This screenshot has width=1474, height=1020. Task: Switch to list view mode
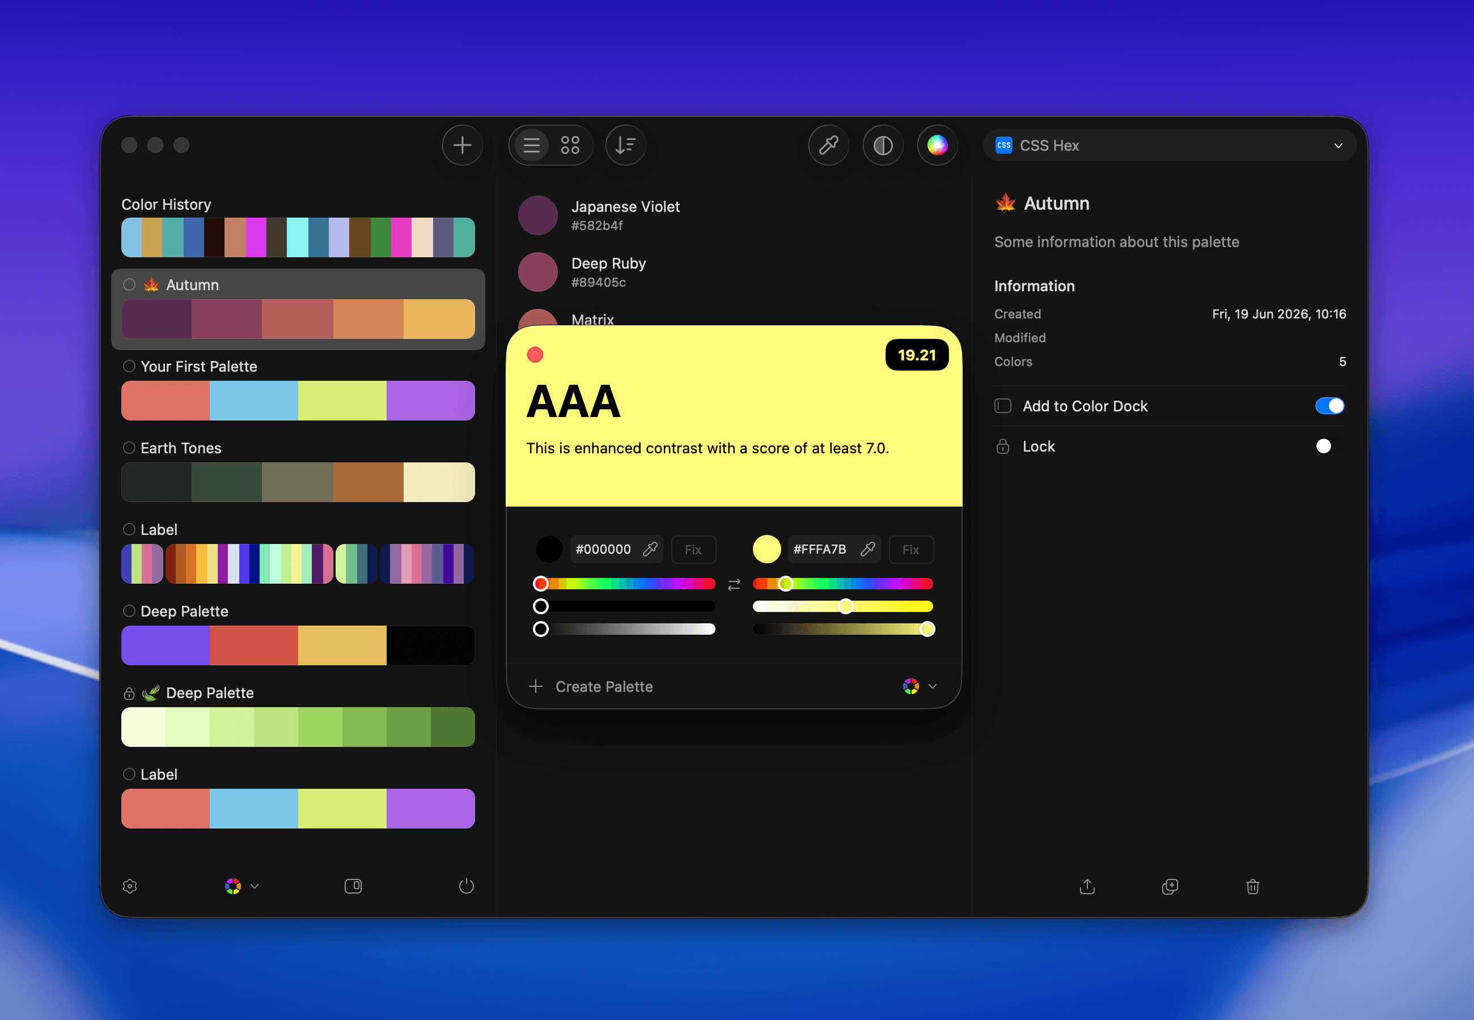pos(532,145)
